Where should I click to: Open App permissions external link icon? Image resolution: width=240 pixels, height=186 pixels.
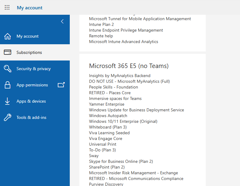pos(61,85)
